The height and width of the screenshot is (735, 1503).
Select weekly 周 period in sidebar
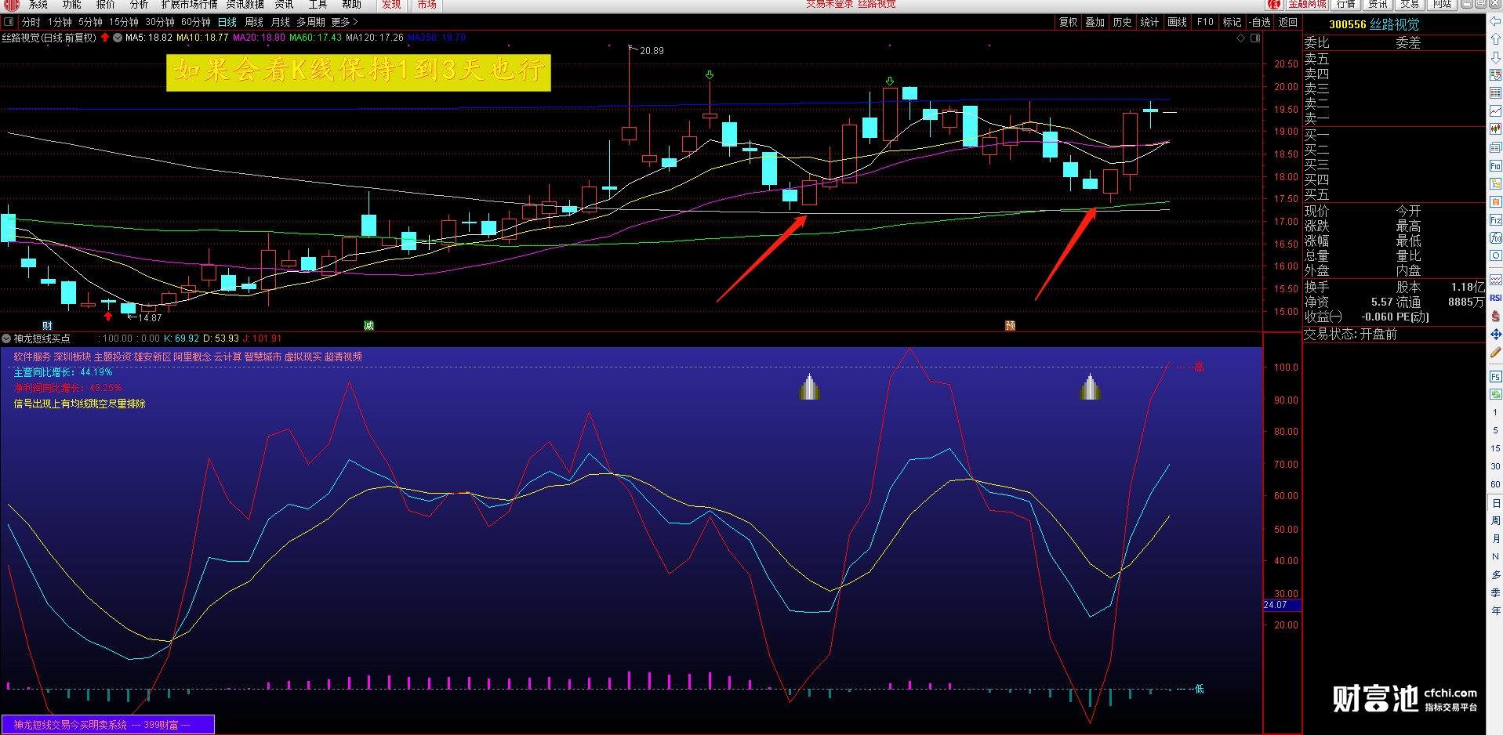click(x=1495, y=520)
